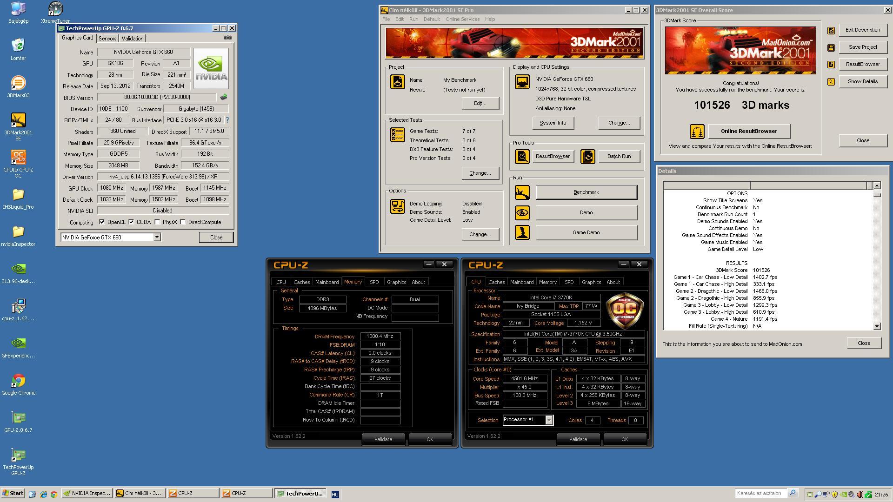Click the Bus Interface question mark icon
Image resolution: width=893 pixels, height=502 pixels.
(x=227, y=120)
